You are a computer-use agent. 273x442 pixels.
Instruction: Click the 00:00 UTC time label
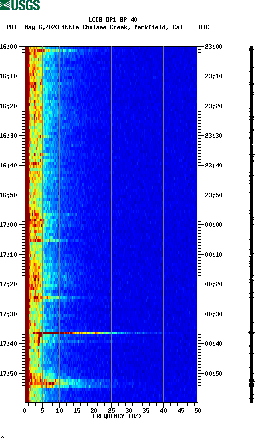(214, 225)
